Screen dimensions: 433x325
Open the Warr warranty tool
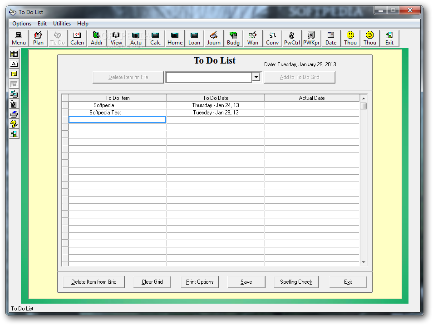pos(253,39)
